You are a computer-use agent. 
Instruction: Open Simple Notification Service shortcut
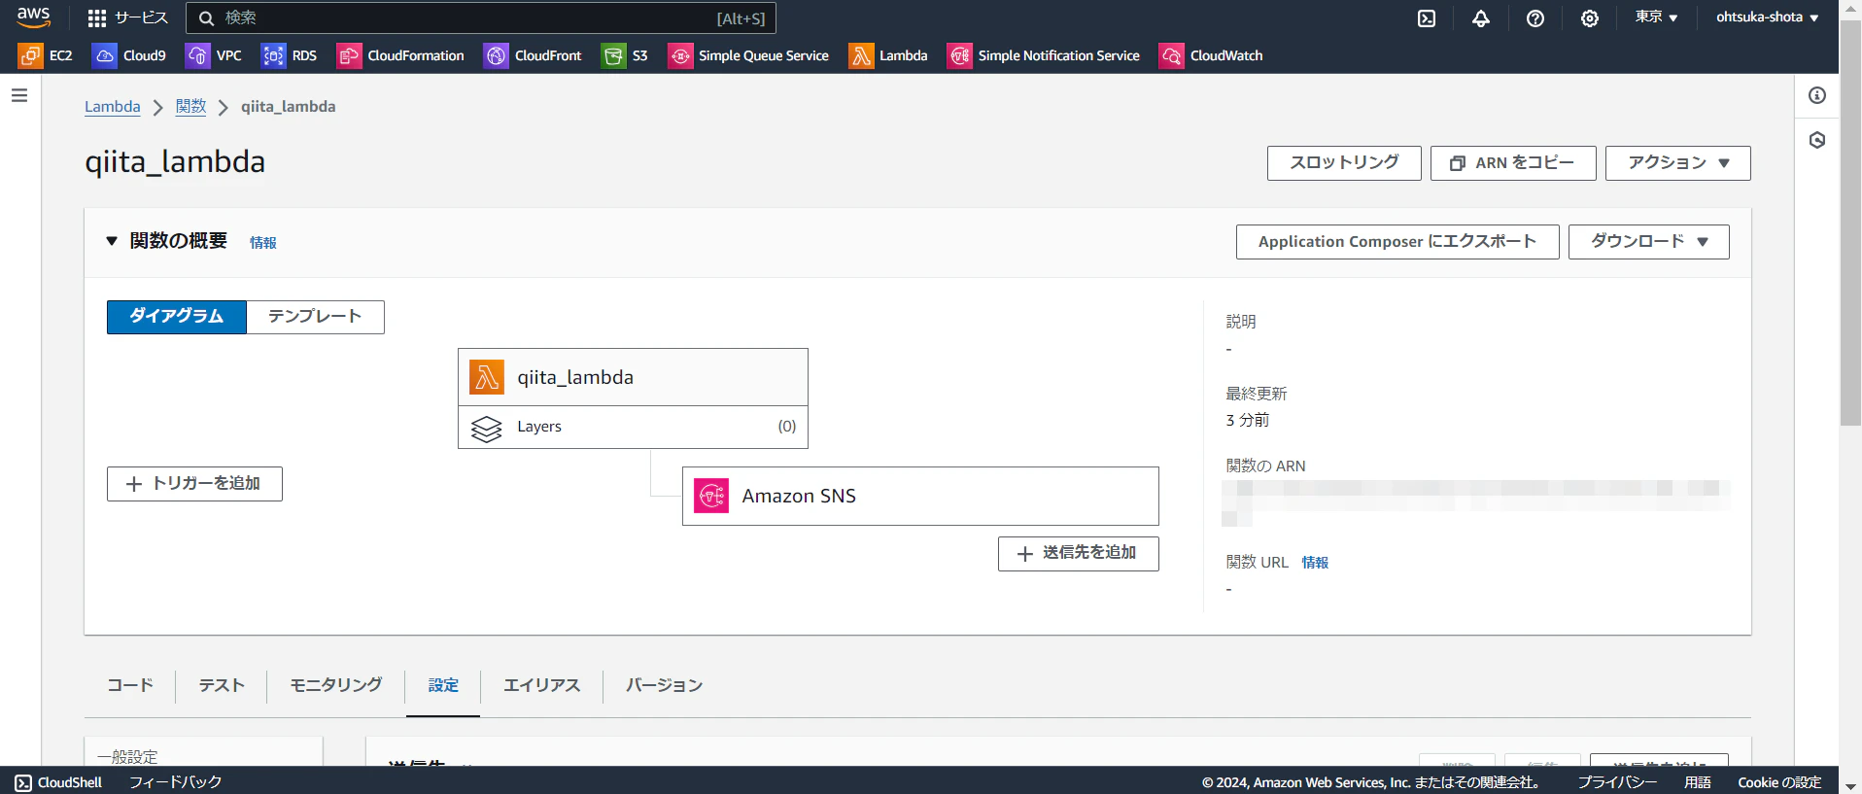coord(1044,56)
